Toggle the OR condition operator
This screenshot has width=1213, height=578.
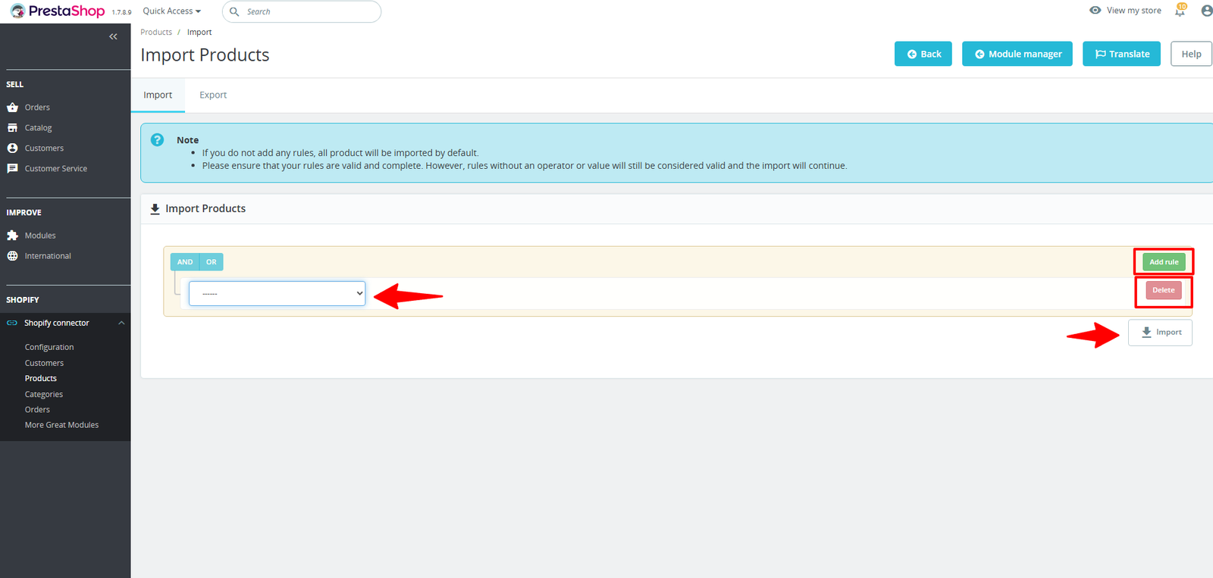point(212,262)
